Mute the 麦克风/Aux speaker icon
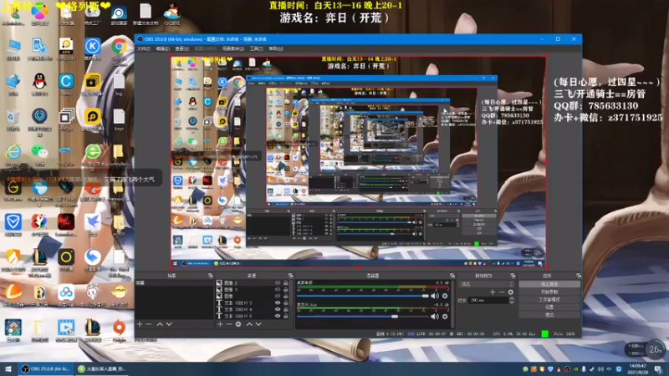Screen dimensions: 669x376 435,317
